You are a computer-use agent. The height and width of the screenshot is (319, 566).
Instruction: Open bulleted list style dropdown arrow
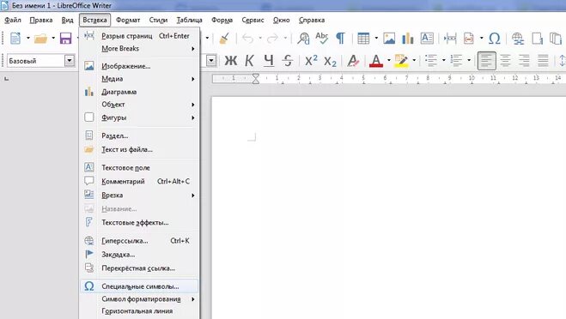pos(444,60)
